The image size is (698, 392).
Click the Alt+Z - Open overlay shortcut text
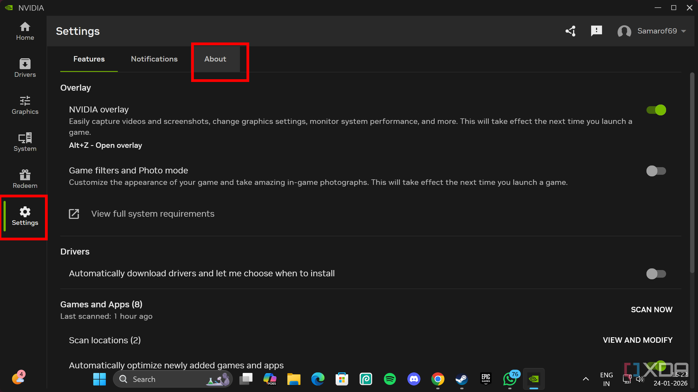(105, 145)
